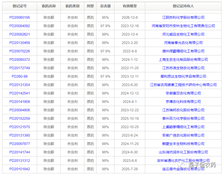The width and height of the screenshot is (223, 175).
Task: Open holder 山东潍坊润丰化工股份有限公司
Action: pyautogui.click(x=183, y=152)
